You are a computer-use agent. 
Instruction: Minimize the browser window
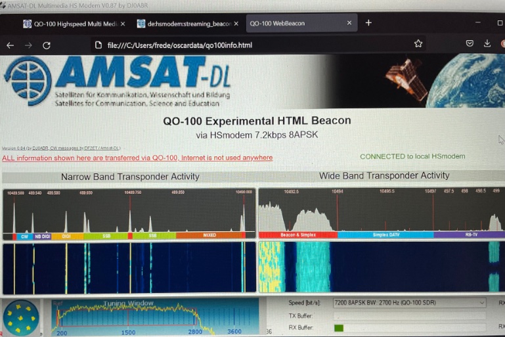(x=478, y=22)
